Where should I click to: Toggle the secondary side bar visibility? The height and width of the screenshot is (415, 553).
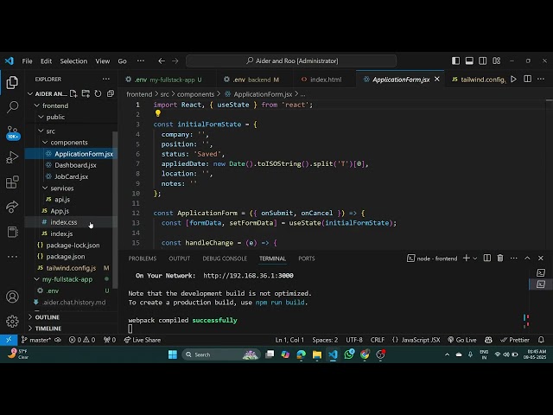click(483, 61)
